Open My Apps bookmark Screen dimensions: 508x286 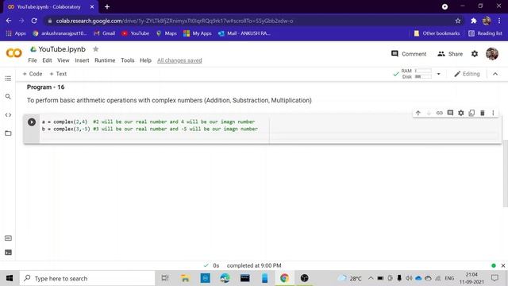198,33
